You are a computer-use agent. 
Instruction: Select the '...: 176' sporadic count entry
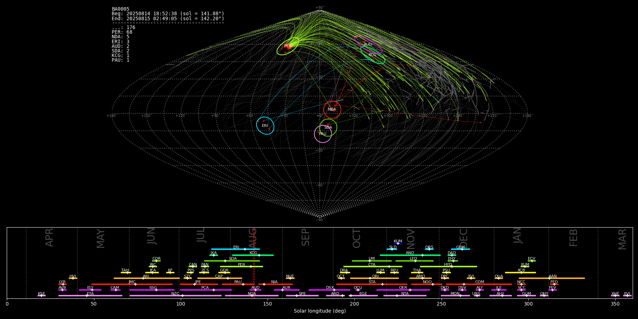click(x=123, y=28)
